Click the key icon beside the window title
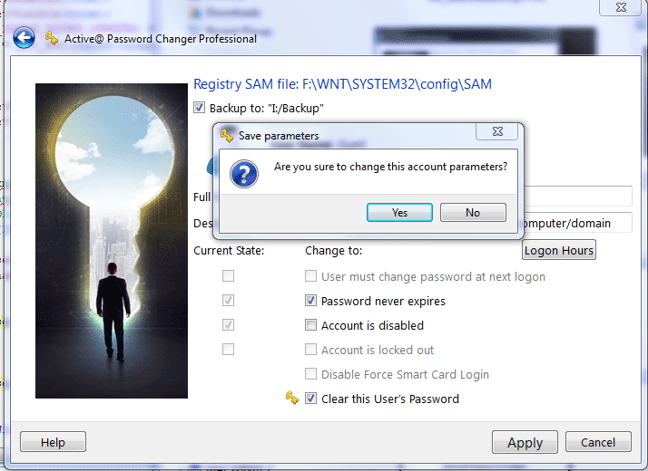The image size is (648, 471). point(51,38)
